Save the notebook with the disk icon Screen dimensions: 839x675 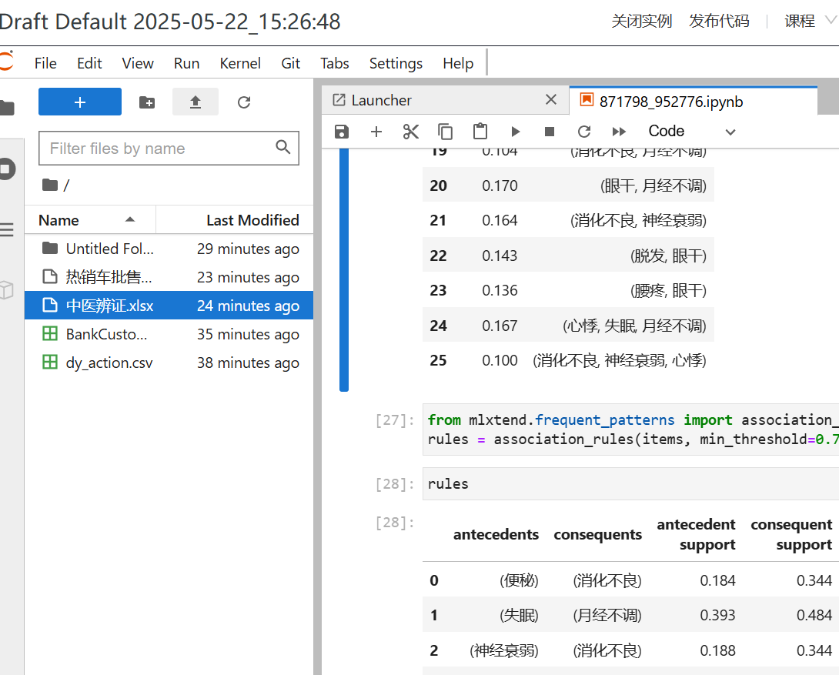342,132
